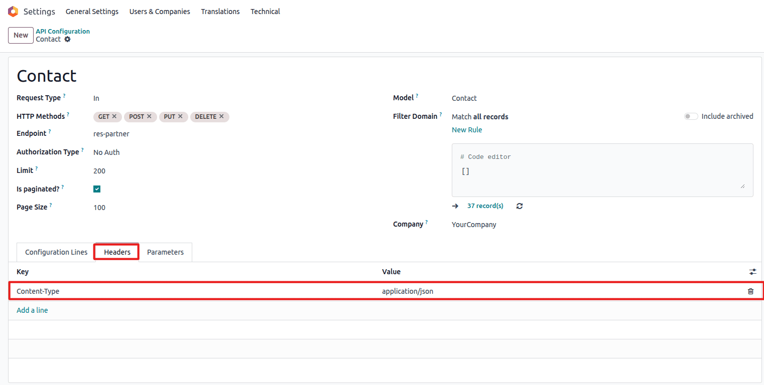Delete the Content-Type header row with trash icon

750,291
